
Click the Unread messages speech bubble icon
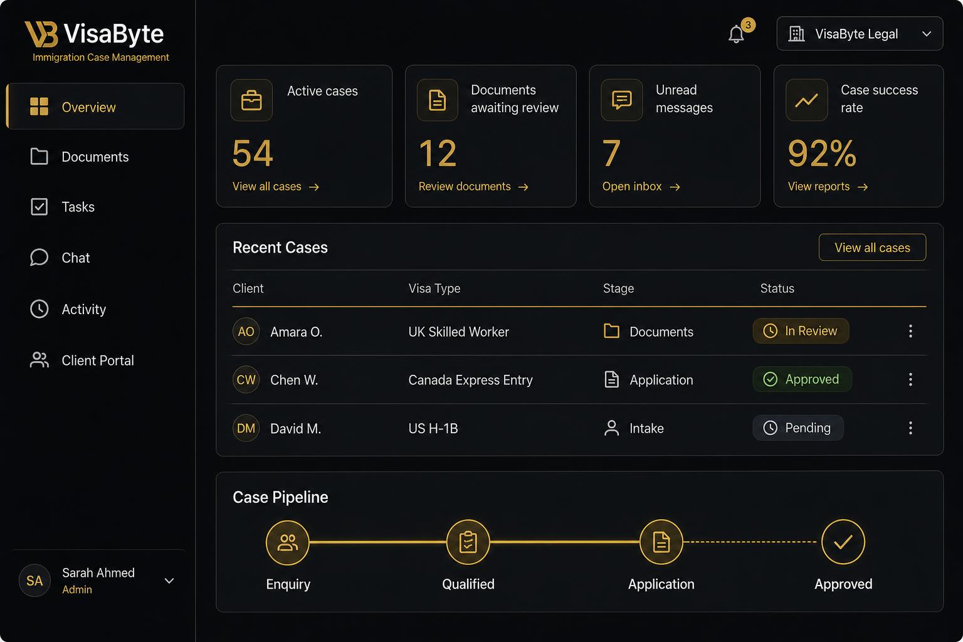[x=622, y=100]
